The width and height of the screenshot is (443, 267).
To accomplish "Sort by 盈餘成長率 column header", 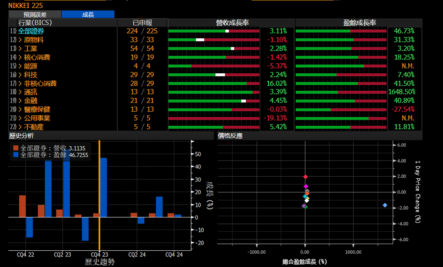I will point(359,23).
